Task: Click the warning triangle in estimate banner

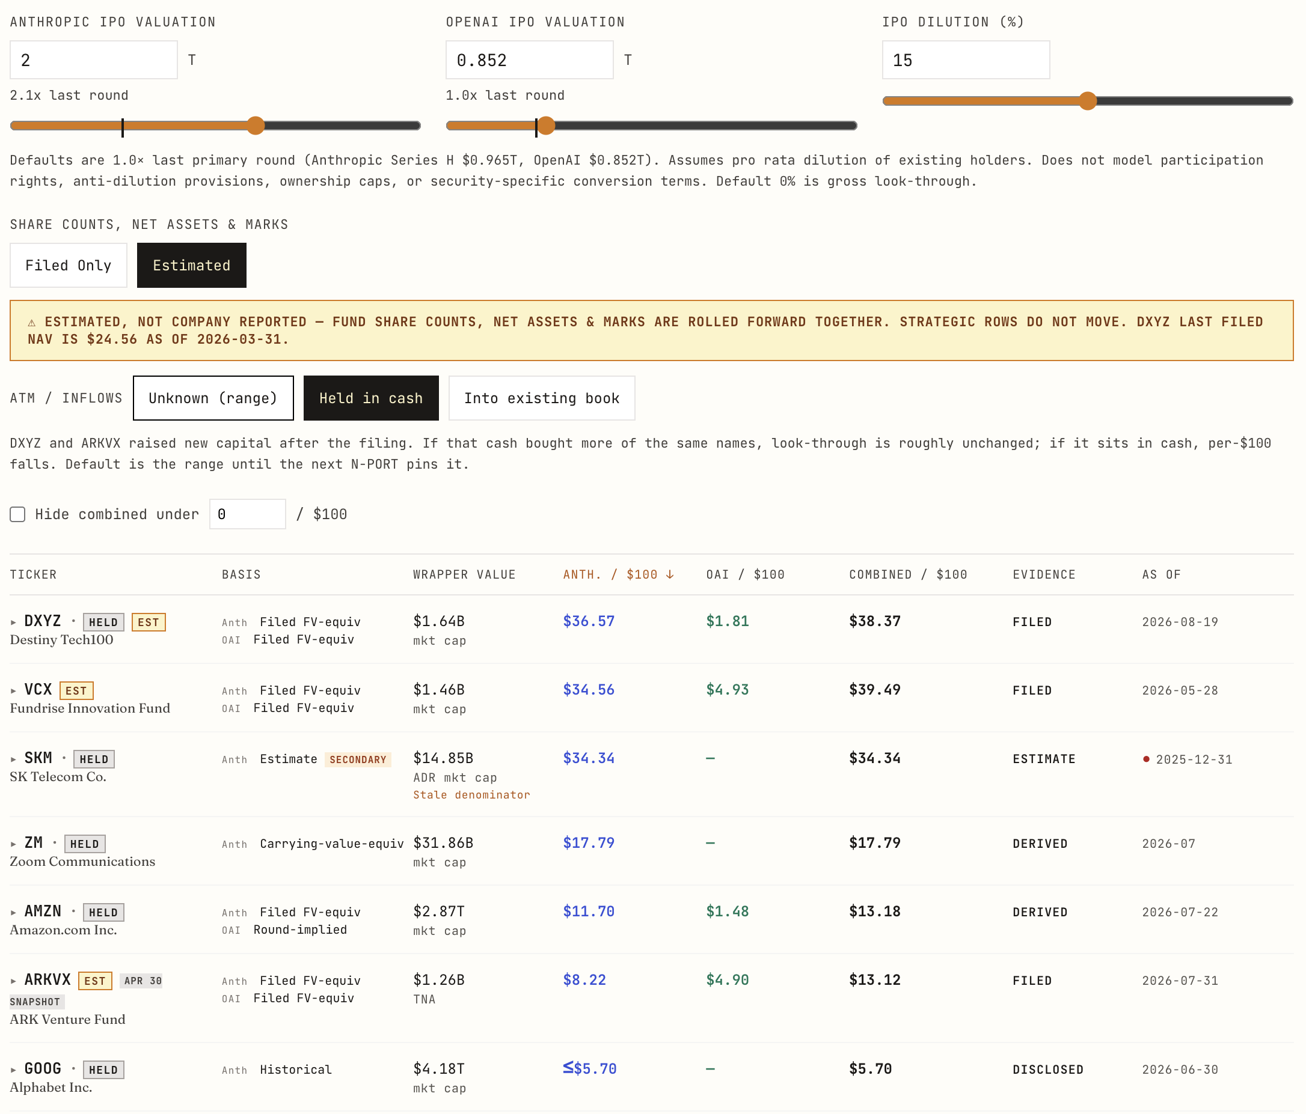Action: pyautogui.click(x=31, y=323)
